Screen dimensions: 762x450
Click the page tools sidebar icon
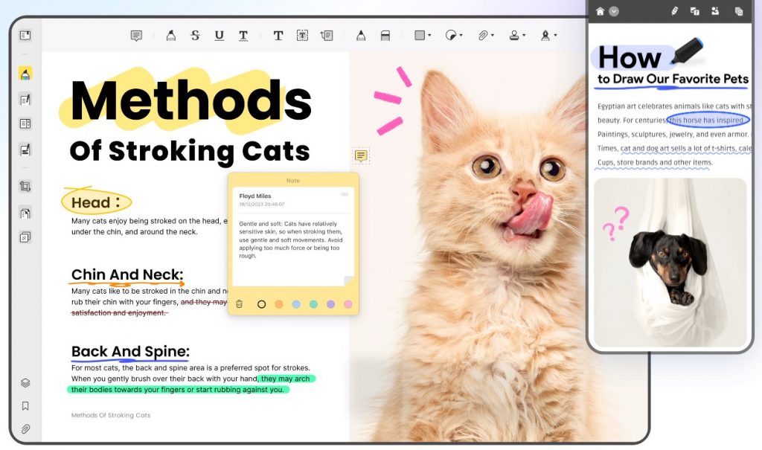click(x=25, y=213)
